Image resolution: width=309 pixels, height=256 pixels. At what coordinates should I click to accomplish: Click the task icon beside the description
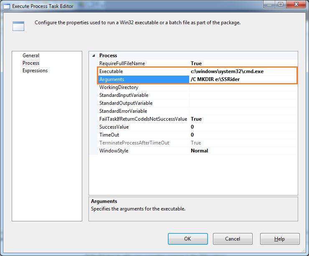[18, 26]
